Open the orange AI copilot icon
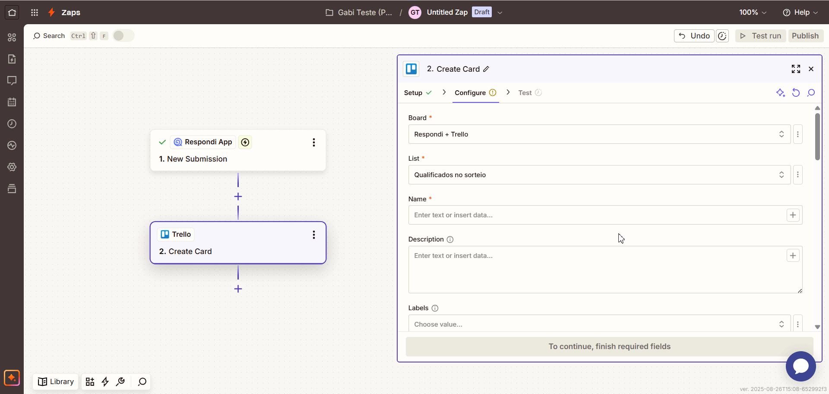829x394 pixels. pyautogui.click(x=12, y=378)
